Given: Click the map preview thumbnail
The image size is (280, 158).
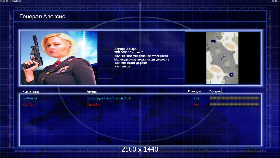Looking at the screenshot, I should click(x=222, y=58).
